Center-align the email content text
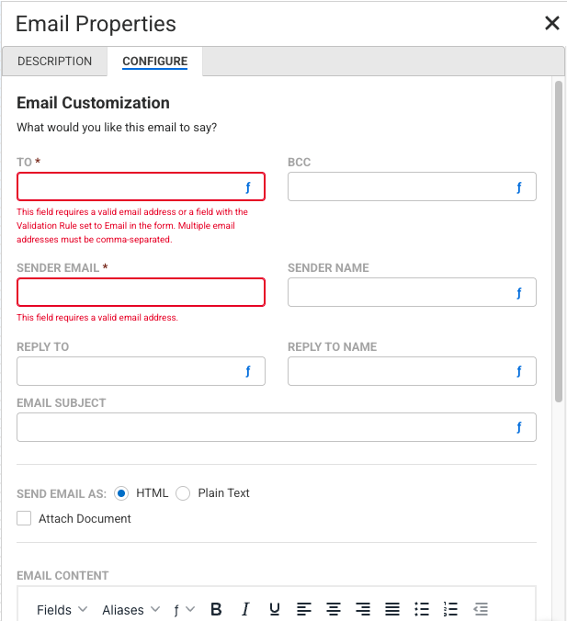 334,609
